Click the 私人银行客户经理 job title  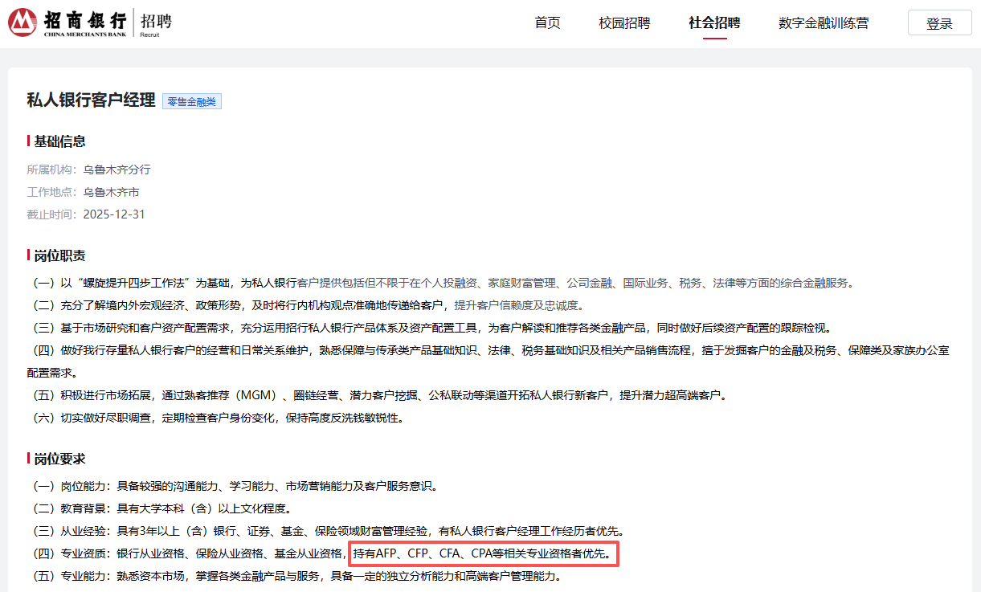click(91, 100)
